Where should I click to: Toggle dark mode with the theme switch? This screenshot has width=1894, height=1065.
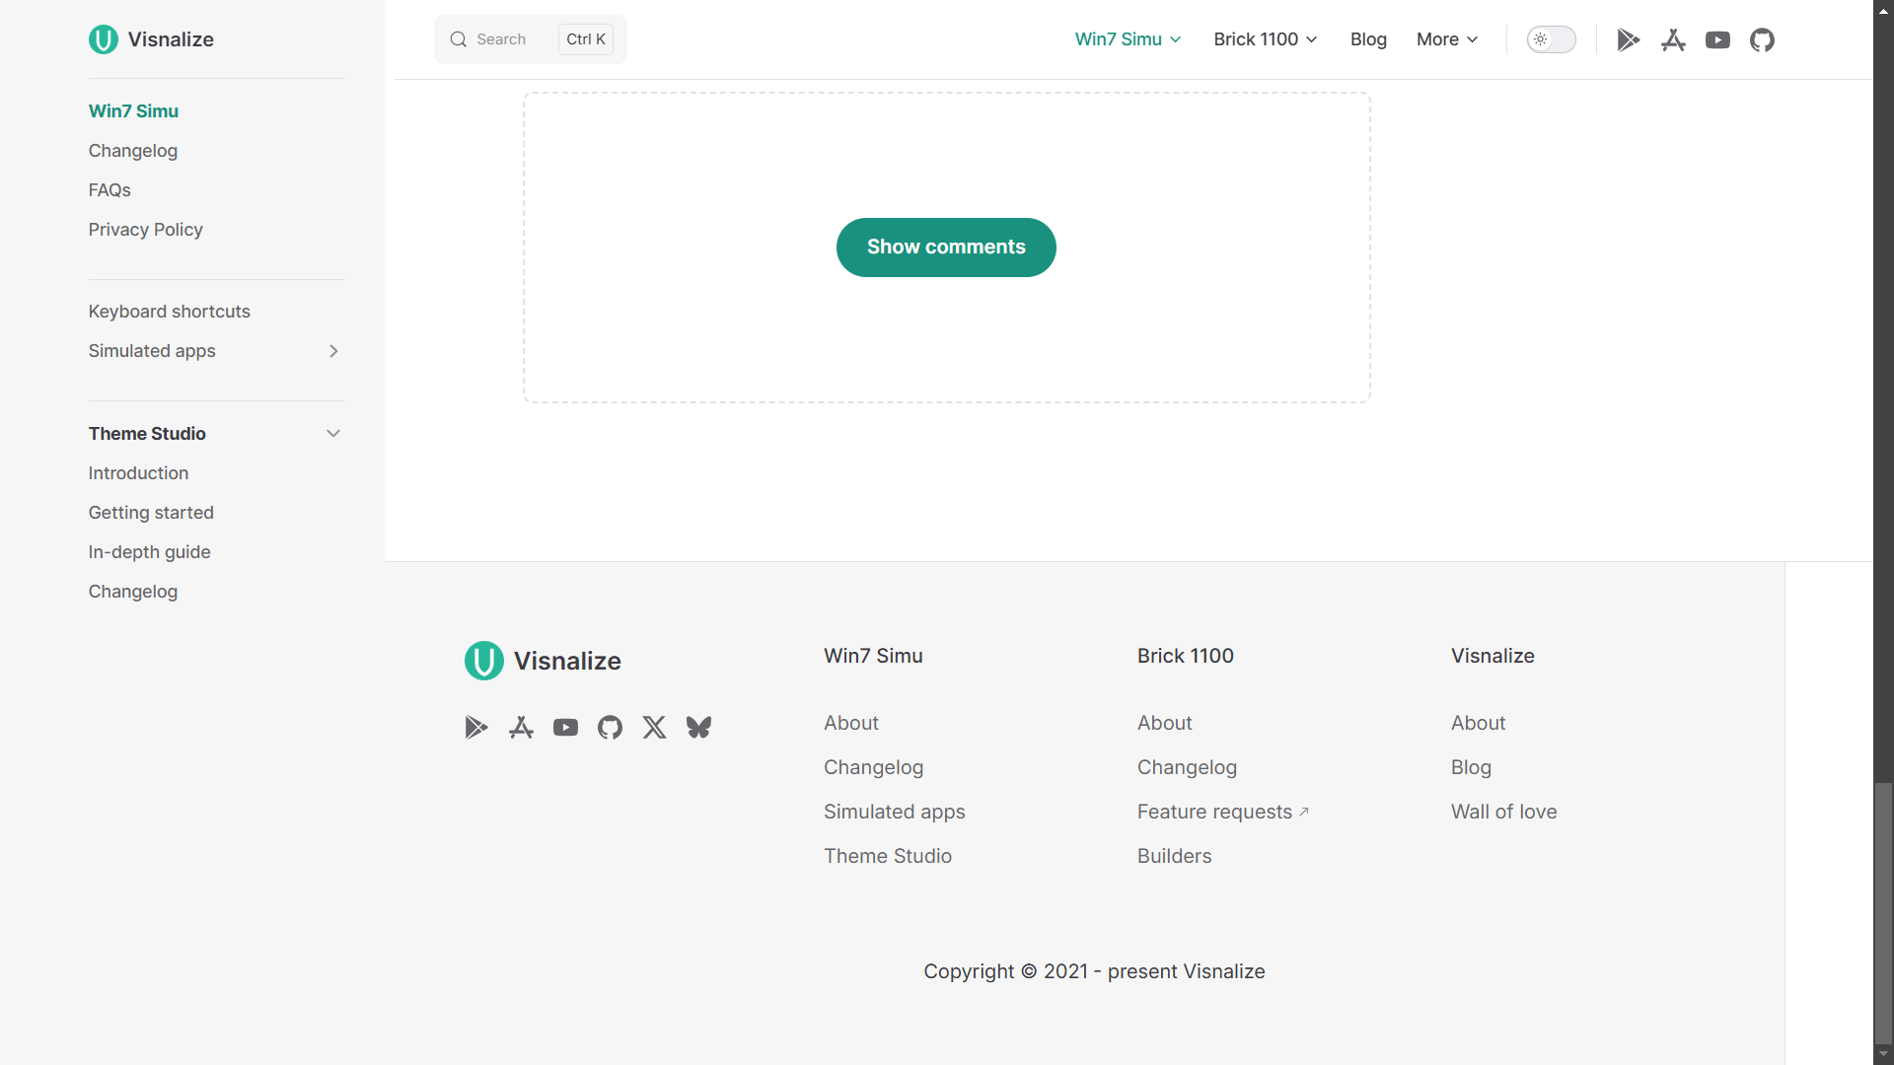[1551, 39]
